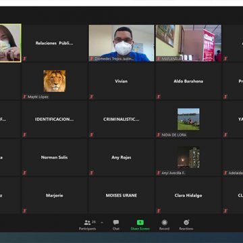Select the MOISES URANE participant name
This screenshot has width=243, height=243.
122,195
